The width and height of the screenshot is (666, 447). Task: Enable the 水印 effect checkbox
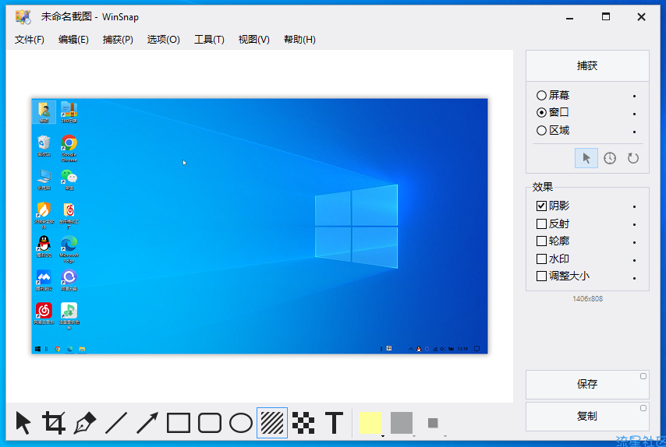tap(541, 259)
